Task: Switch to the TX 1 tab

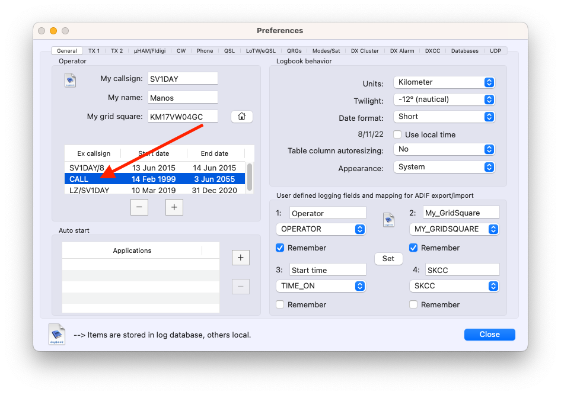Action: pos(94,51)
